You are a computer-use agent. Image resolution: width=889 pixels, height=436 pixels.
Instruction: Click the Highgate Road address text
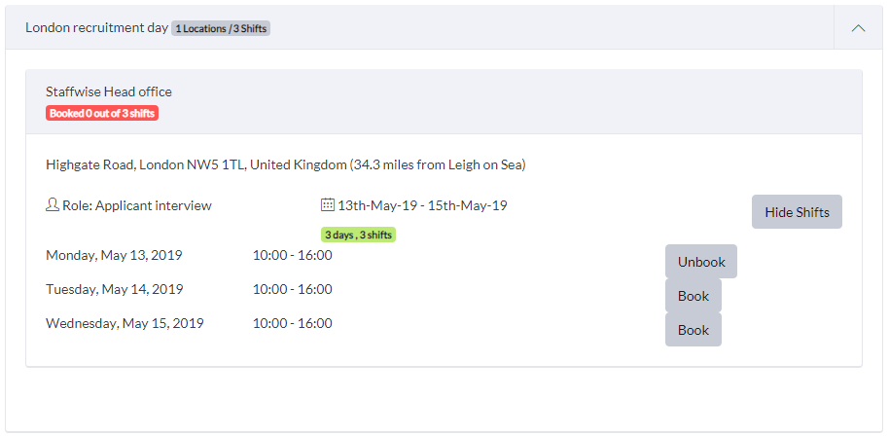(286, 165)
